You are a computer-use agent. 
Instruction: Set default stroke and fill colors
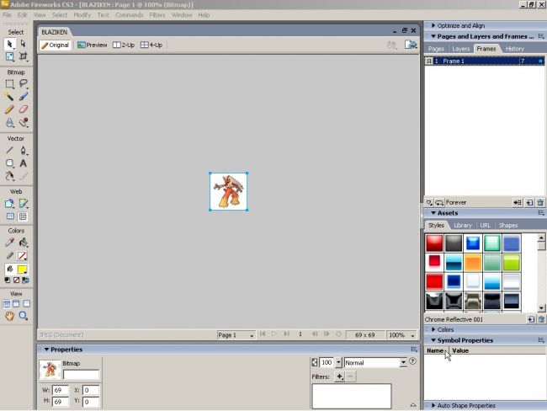point(7,280)
